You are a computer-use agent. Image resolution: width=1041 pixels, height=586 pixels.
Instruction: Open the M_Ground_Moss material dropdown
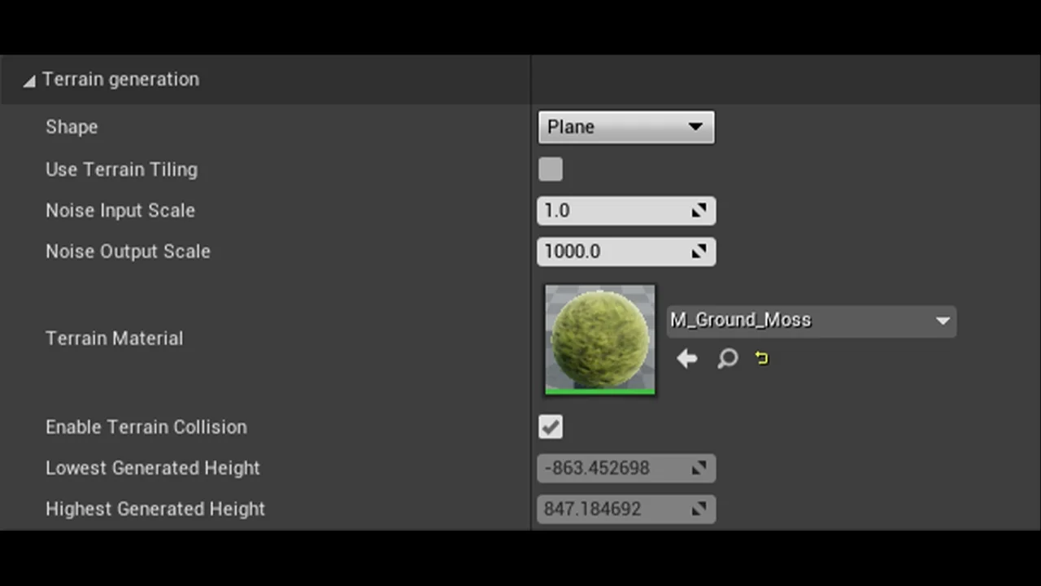click(811, 321)
